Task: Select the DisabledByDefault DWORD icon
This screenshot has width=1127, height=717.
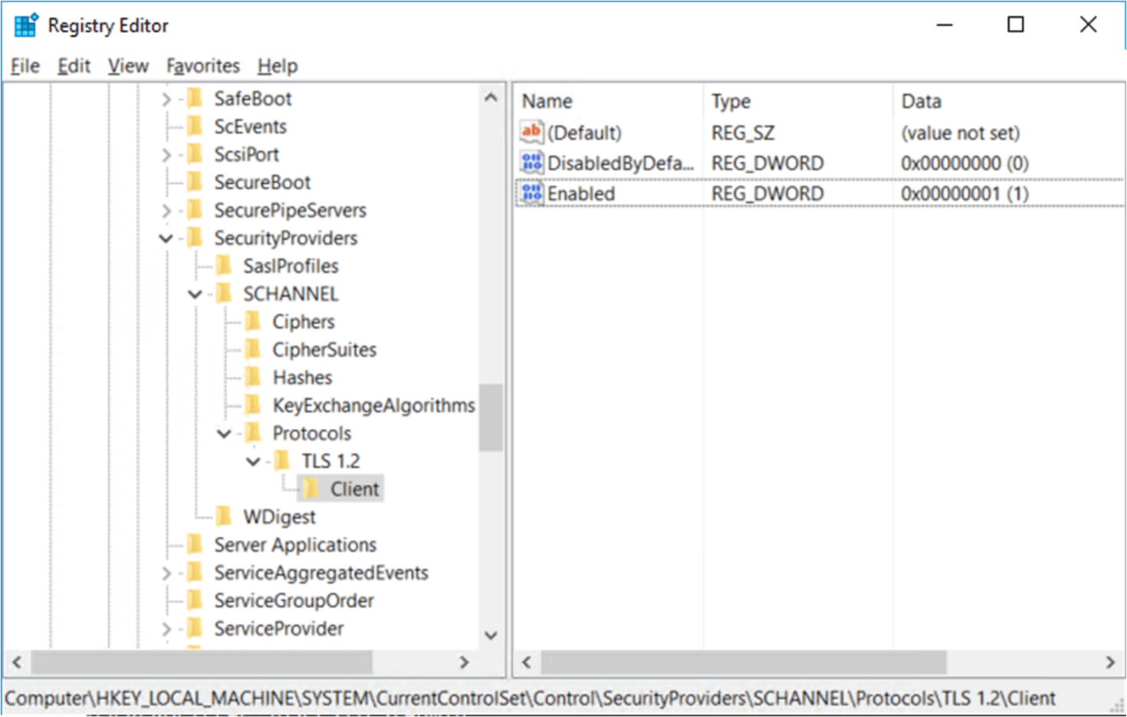Action: tap(531, 162)
